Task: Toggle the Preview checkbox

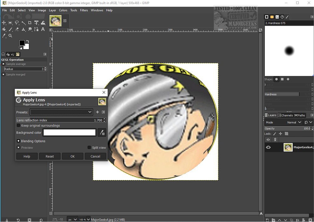Action: [x=18, y=147]
